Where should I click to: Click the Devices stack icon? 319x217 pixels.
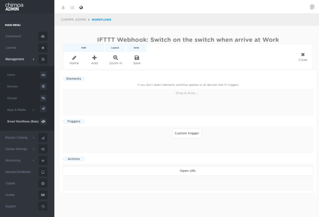(43, 87)
